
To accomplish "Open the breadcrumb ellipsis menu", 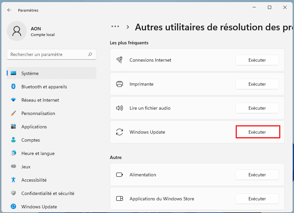I will 115,27.
